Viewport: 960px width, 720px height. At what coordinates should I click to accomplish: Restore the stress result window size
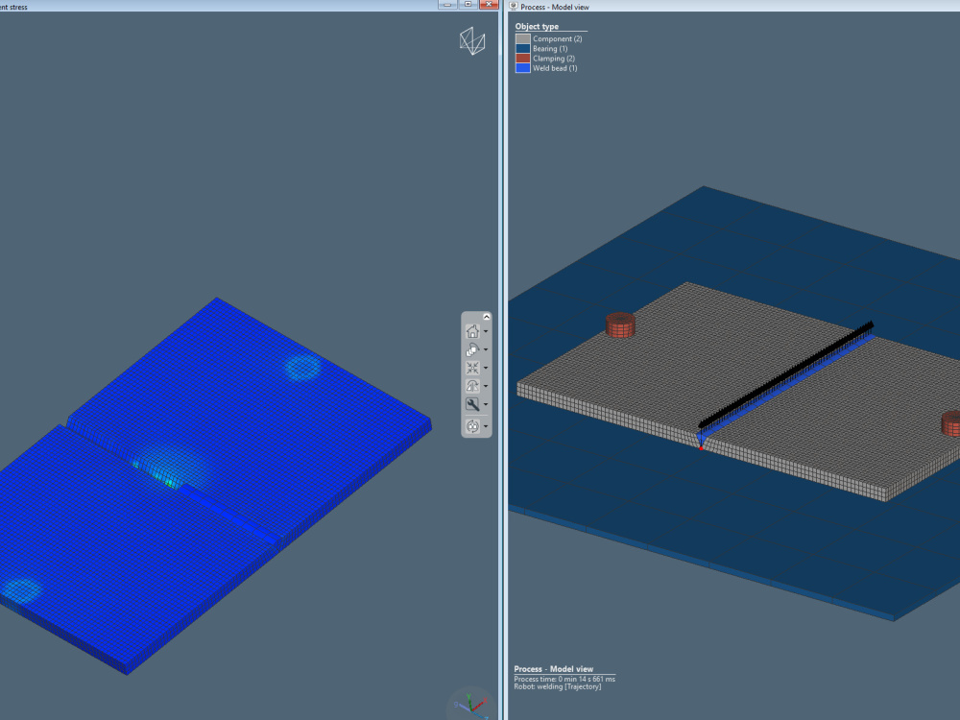[468, 4]
